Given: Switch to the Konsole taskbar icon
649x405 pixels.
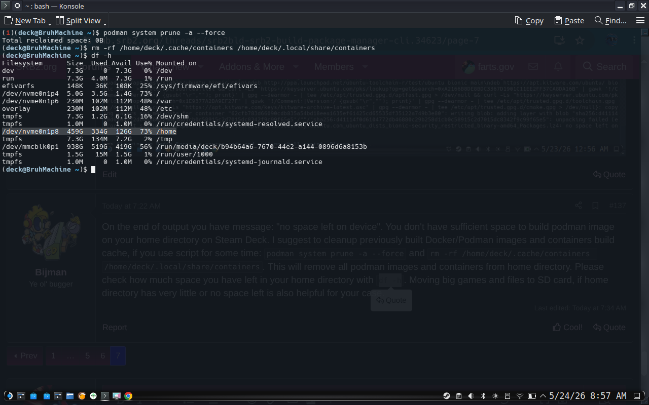Looking at the screenshot, I should 105,396.
